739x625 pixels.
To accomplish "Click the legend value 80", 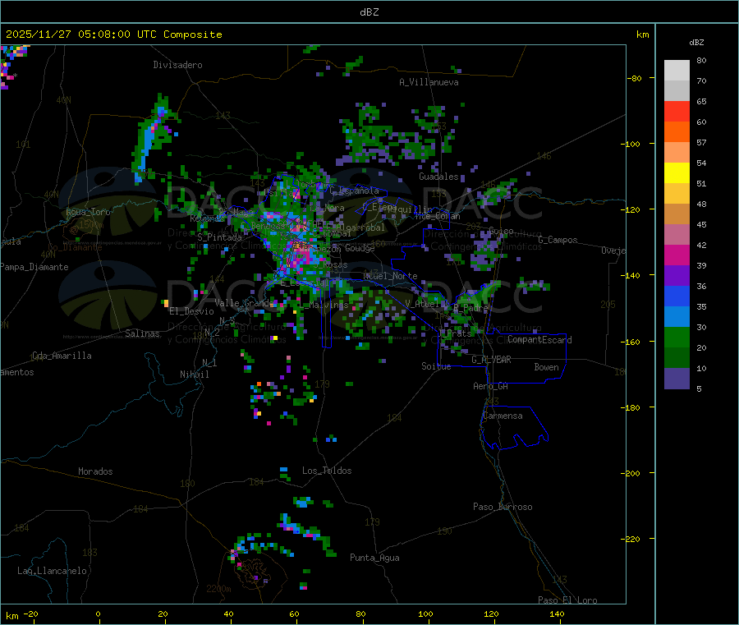I will [x=701, y=60].
